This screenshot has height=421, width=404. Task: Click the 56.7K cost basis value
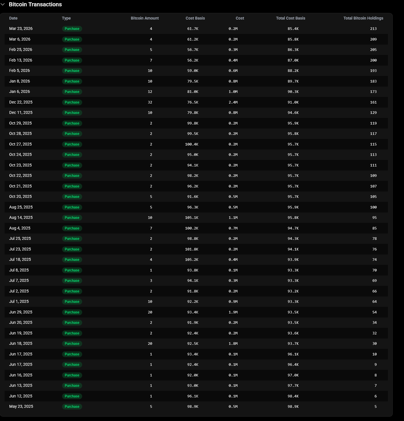(x=193, y=50)
